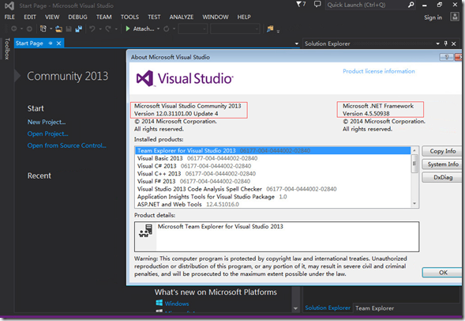Open the Navigate Backward history dropdown
Viewport: 465px width, 321px height.
[21, 28]
